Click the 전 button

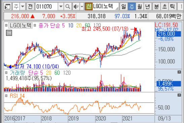click(x=30, y=7)
